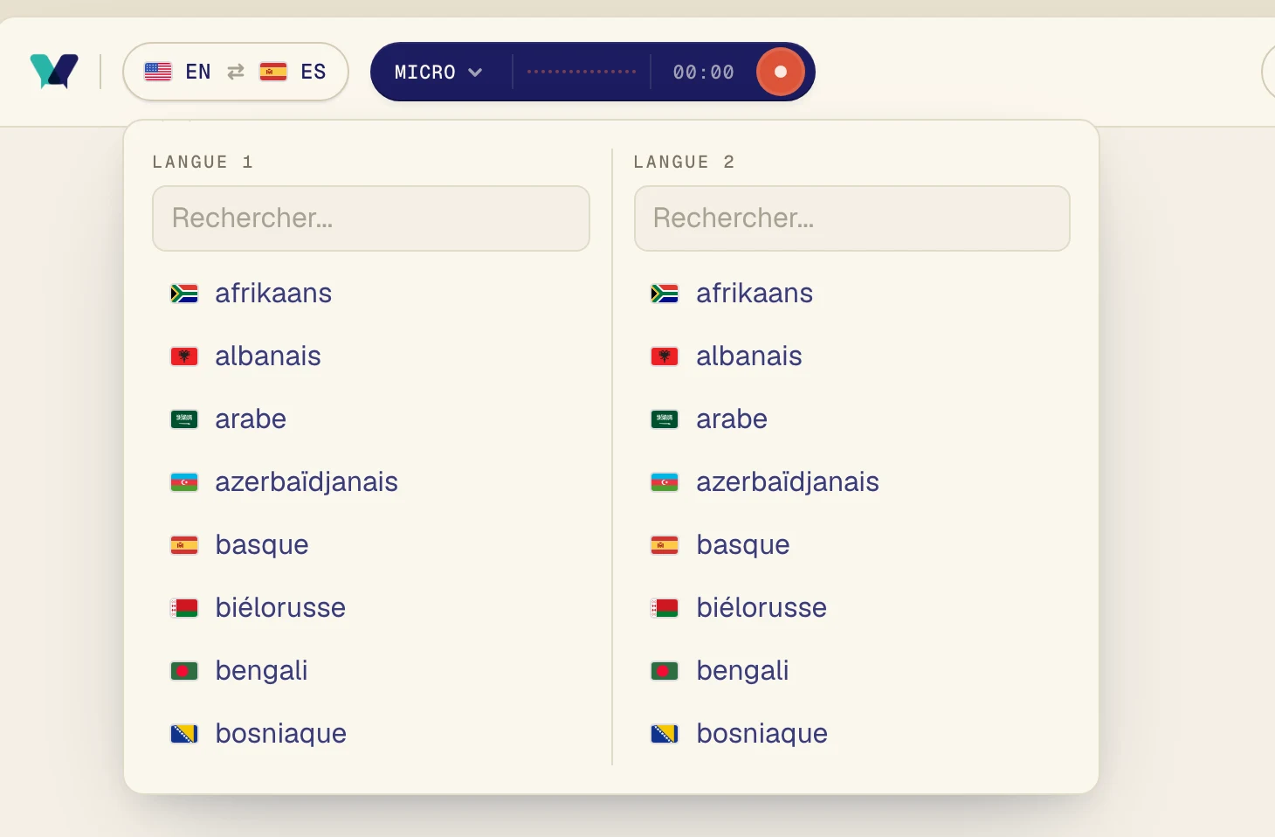Screen dimensions: 1275x837
Task: Click the app logo in the header
Action: [x=54, y=72]
